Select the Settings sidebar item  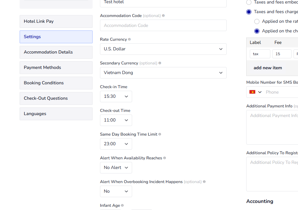coord(56,37)
